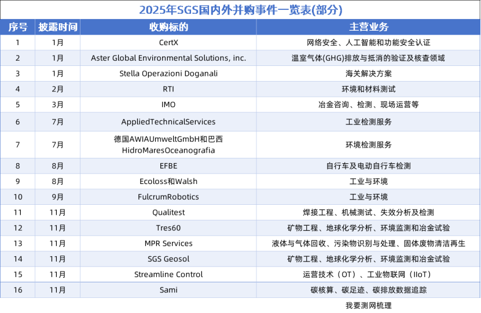Viewport: 481px width, 313px height.
Task: Select the cell '温室气体(GHG)排放与抵消的验证及核查领域'
Action: pyautogui.click(x=368, y=58)
